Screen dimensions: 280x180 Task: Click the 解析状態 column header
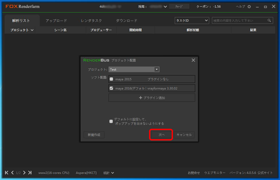(x=193, y=30)
